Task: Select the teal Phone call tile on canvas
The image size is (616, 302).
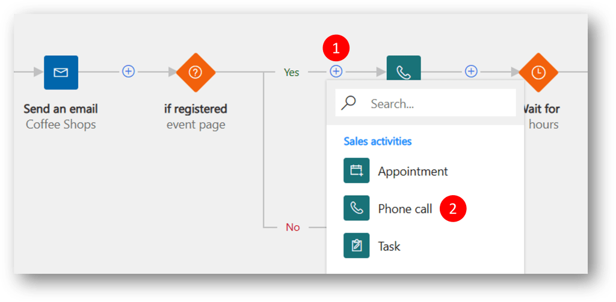Action: pos(403,68)
